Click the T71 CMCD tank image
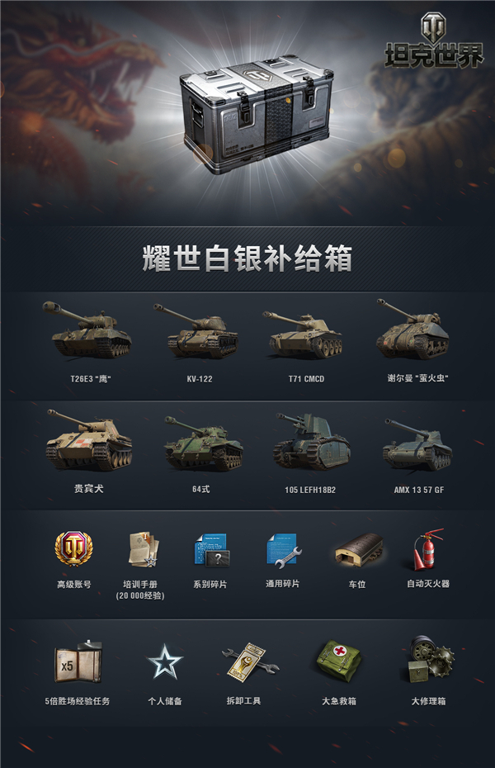This screenshot has width=495, height=768. (x=303, y=334)
